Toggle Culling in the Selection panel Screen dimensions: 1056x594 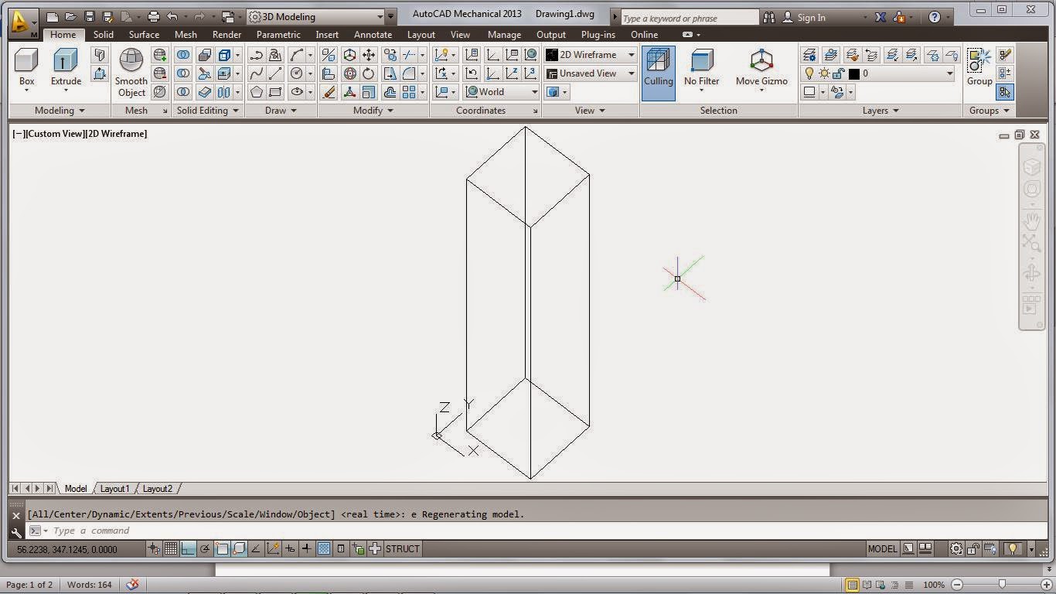click(658, 70)
